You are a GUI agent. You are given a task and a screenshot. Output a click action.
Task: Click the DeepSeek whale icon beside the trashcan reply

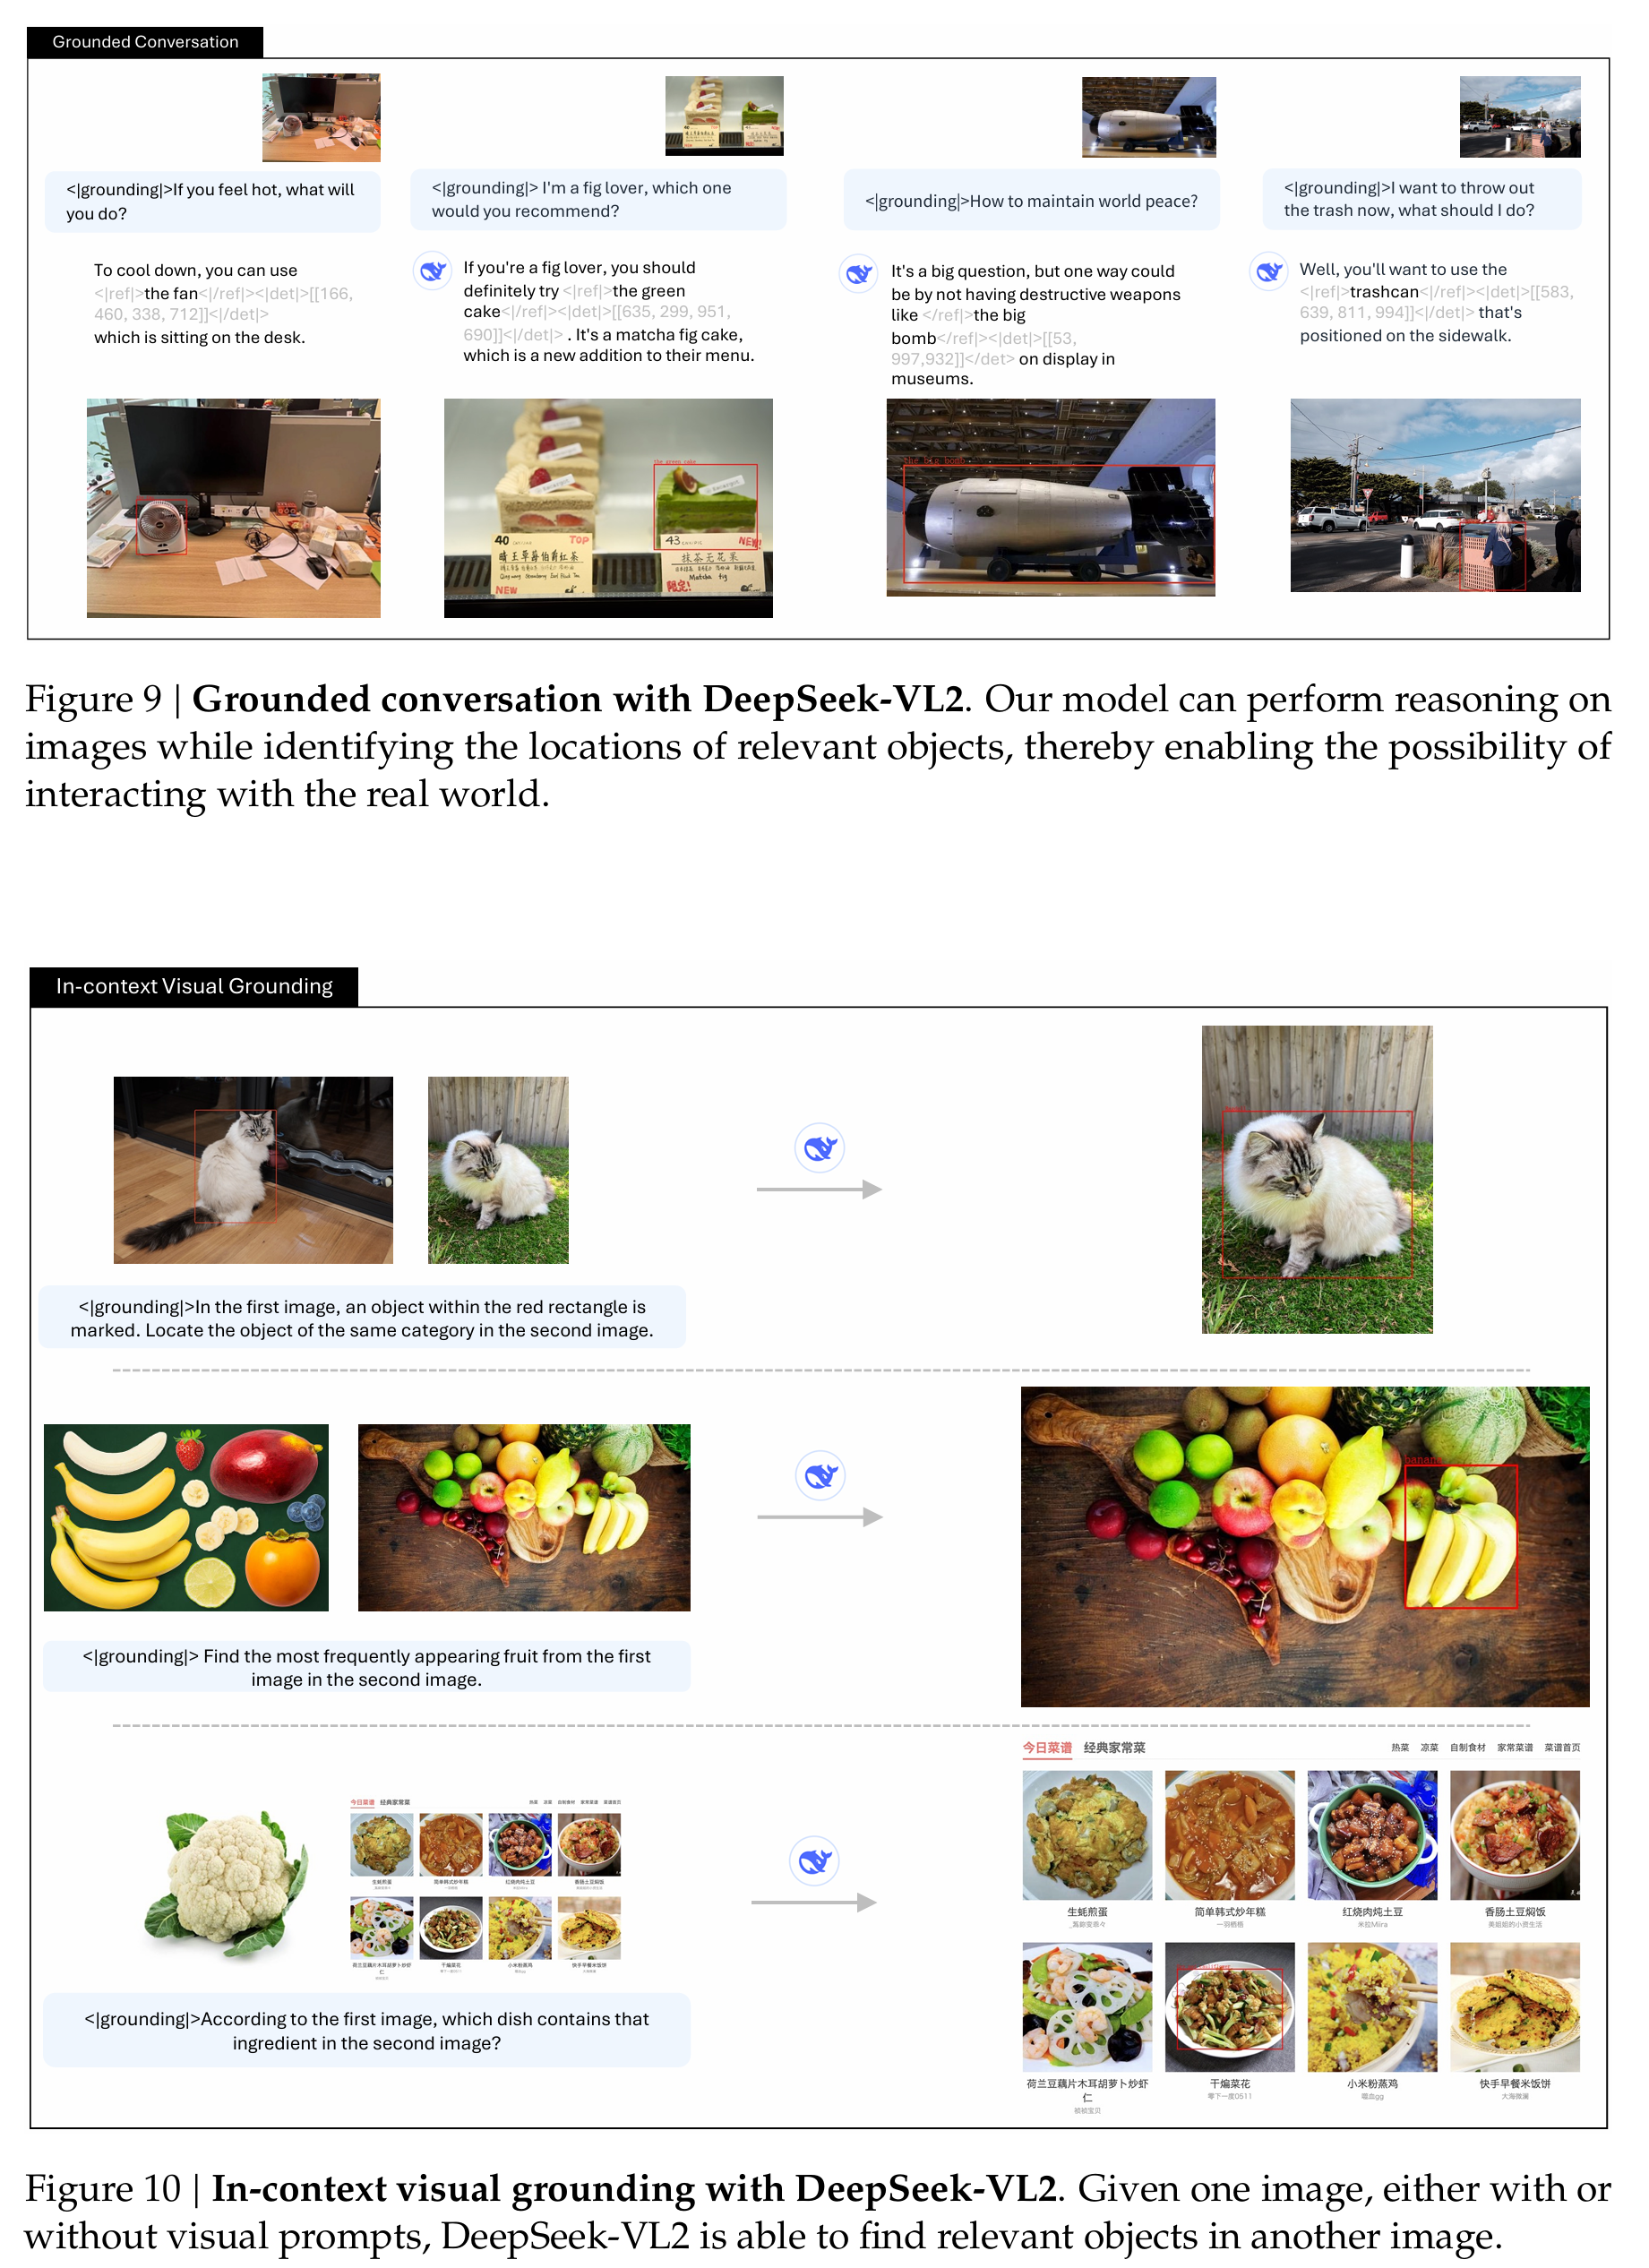coord(1270,271)
